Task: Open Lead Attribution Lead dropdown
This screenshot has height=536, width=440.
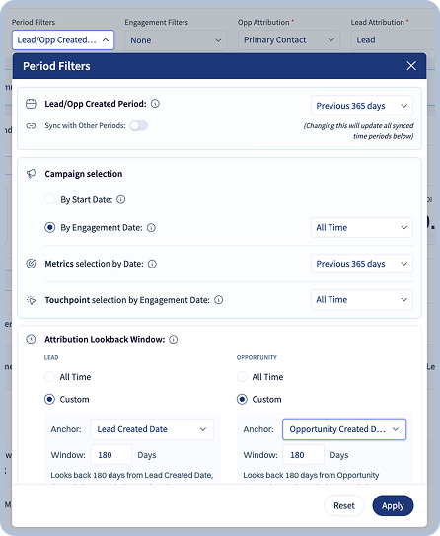Action: tap(395, 40)
